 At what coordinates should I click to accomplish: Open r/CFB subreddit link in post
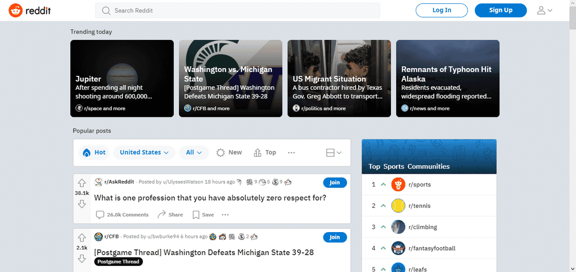point(111,237)
